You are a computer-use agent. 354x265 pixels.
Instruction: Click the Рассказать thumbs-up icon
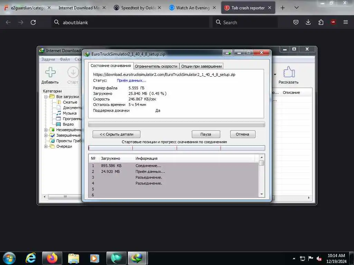click(x=289, y=72)
